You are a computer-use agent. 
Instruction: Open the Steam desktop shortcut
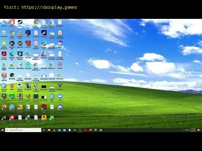click(x=20, y=23)
